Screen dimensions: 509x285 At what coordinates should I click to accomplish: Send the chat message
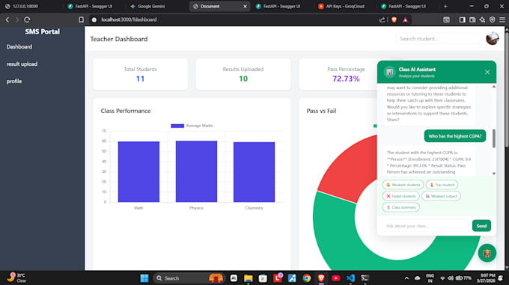coord(481,226)
